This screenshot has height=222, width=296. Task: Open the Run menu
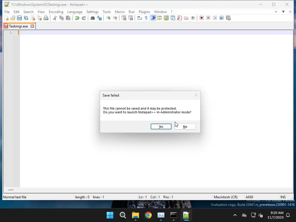(132, 12)
